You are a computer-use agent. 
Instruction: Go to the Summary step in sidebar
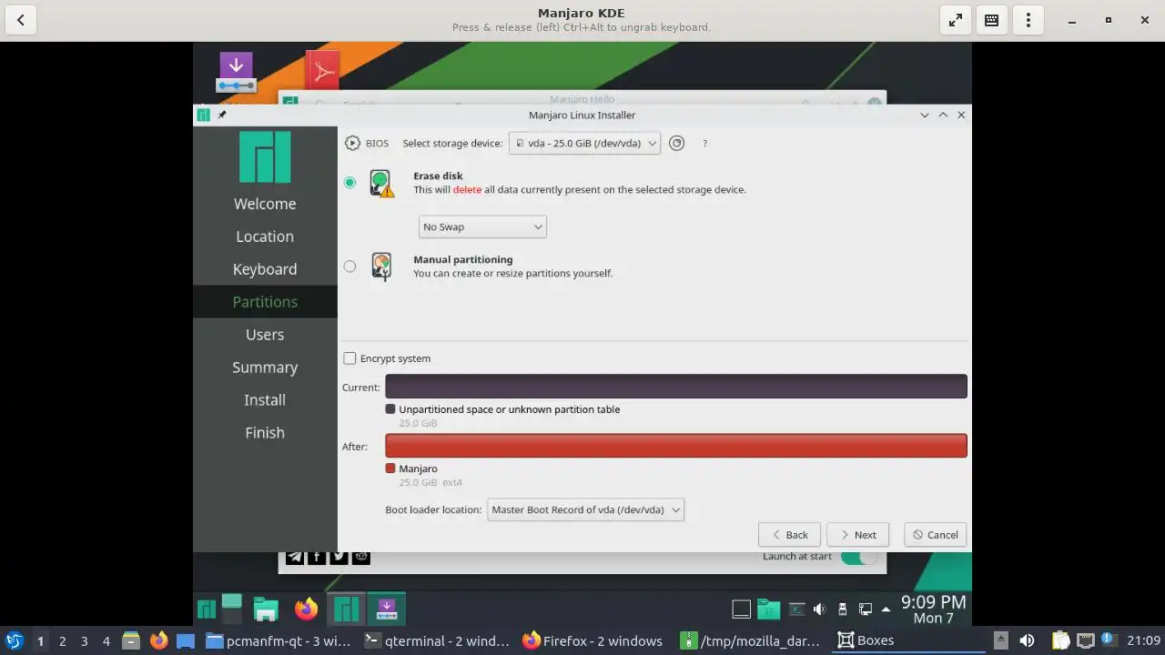[265, 368]
